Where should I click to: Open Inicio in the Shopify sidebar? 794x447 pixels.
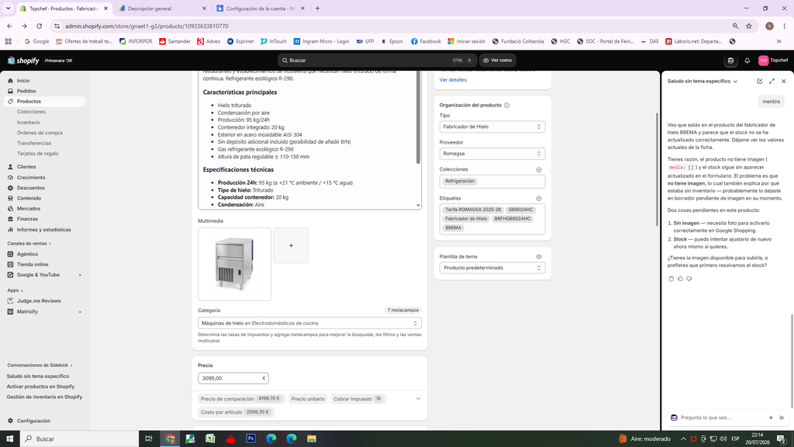[x=22, y=81]
